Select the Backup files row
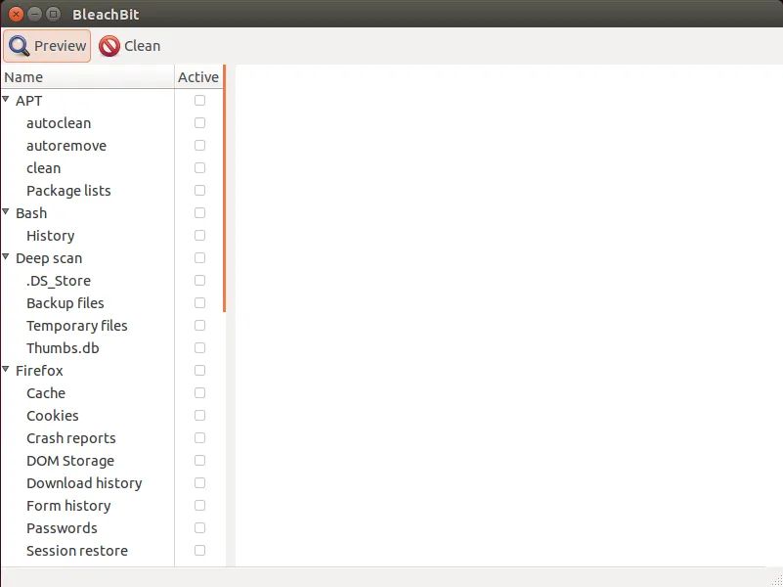The image size is (783, 587). (65, 302)
